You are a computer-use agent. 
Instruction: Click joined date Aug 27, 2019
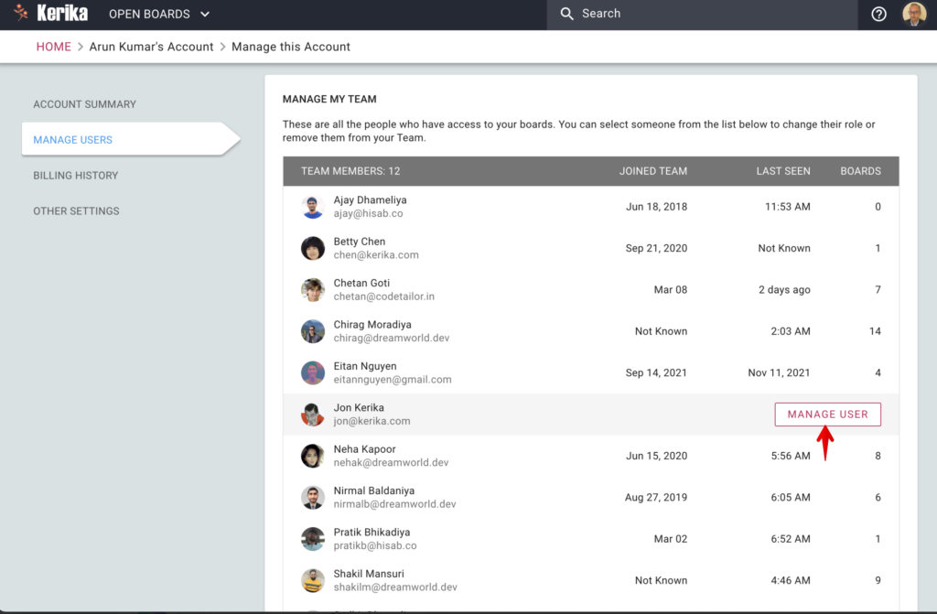[x=655, y=498]
